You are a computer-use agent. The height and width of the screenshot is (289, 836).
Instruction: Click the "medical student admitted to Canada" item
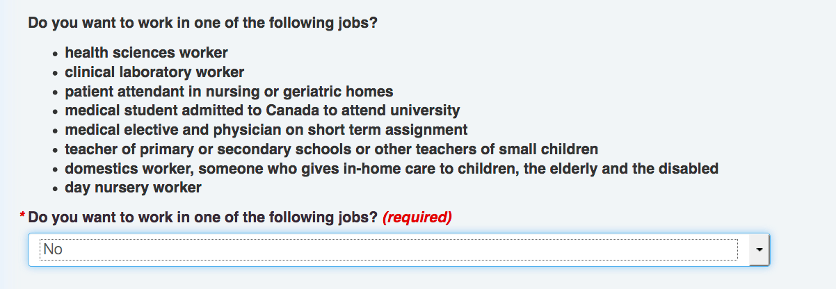pos(263,110)
